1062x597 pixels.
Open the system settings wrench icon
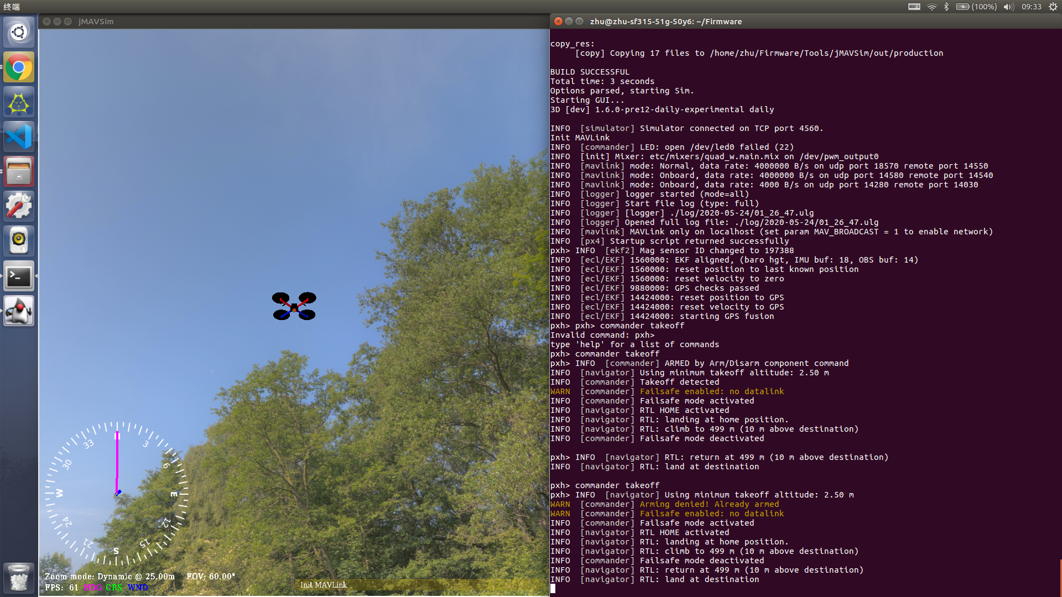point(18,206)
